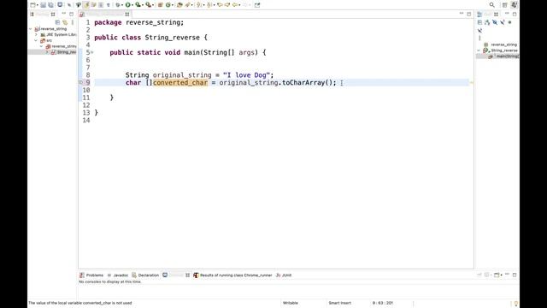Screen dimensions: 547x308
Task: Expand the JRE System Library node
Action: [x=36, y=34]
